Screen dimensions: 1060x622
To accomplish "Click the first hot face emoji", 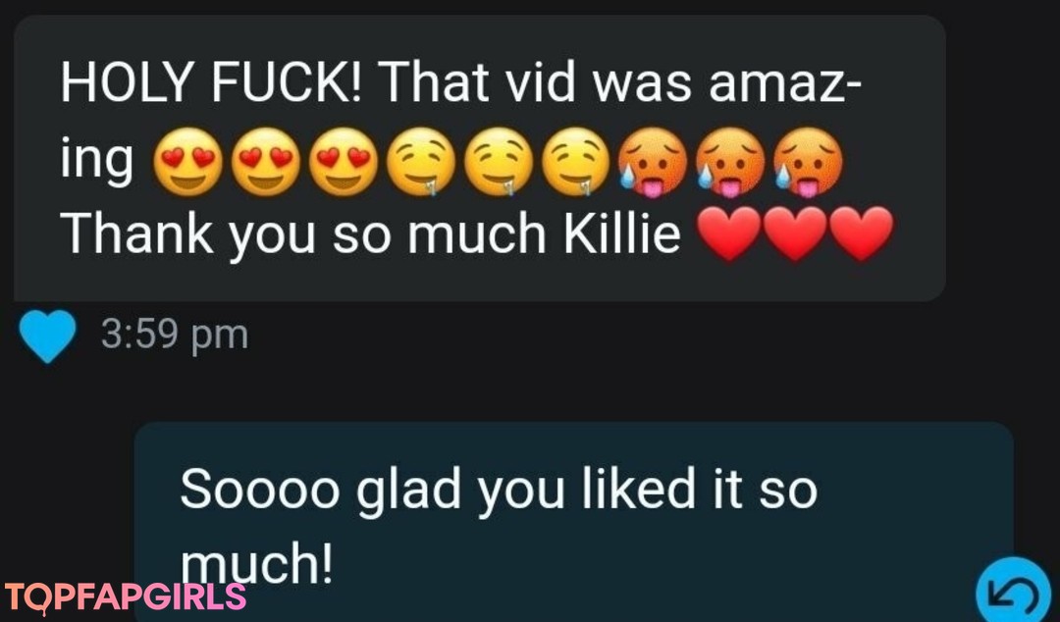I will click(654, 163).
